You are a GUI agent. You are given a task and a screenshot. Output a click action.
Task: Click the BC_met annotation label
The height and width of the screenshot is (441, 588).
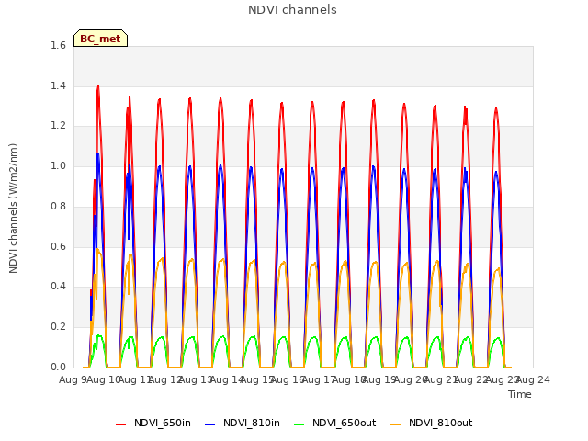point(100,39)
